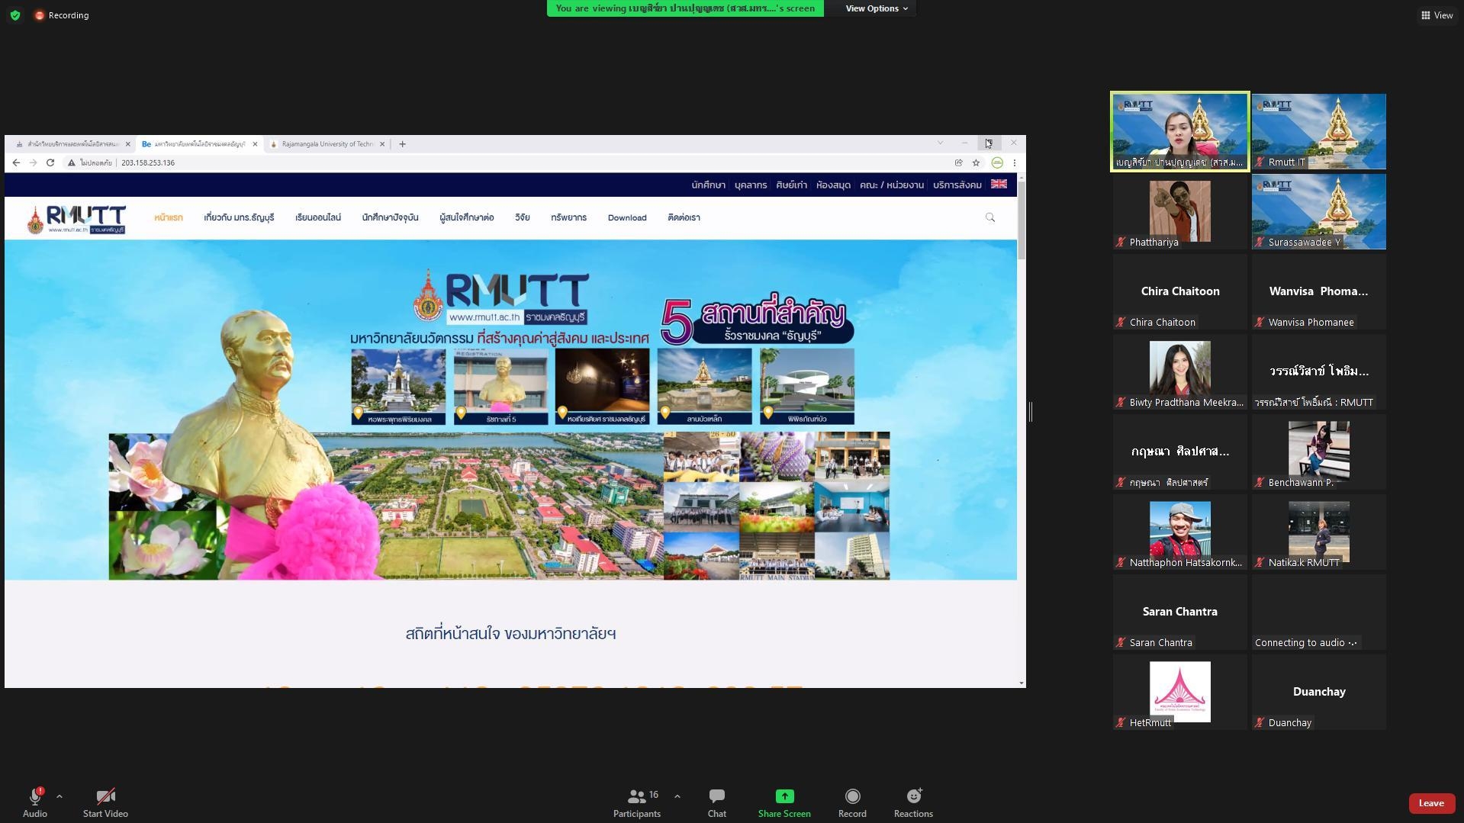Open ผู้สนใจศึกษาต่อ menu item
This screenshot has width=1464, height=823.
point(467,217)
